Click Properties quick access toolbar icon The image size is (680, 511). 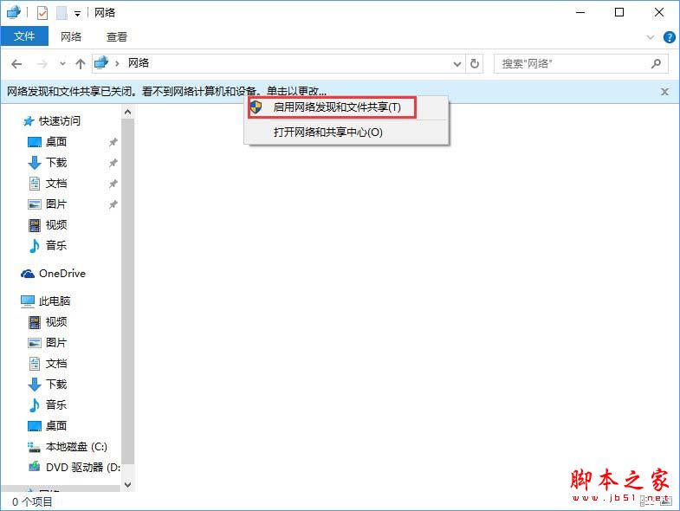[x=42, y=13]
